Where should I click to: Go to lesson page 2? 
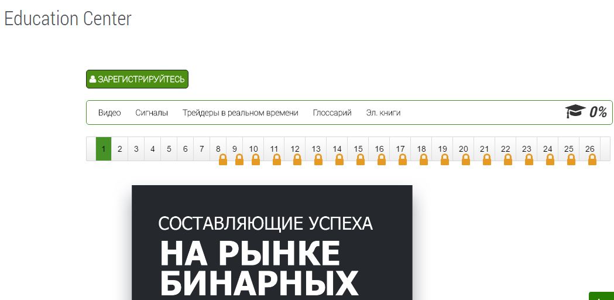pos(120,149)
